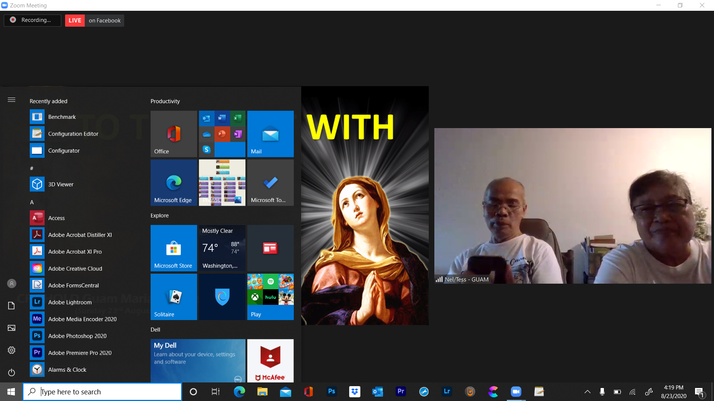Click the Office tile

tap(174, 134)
